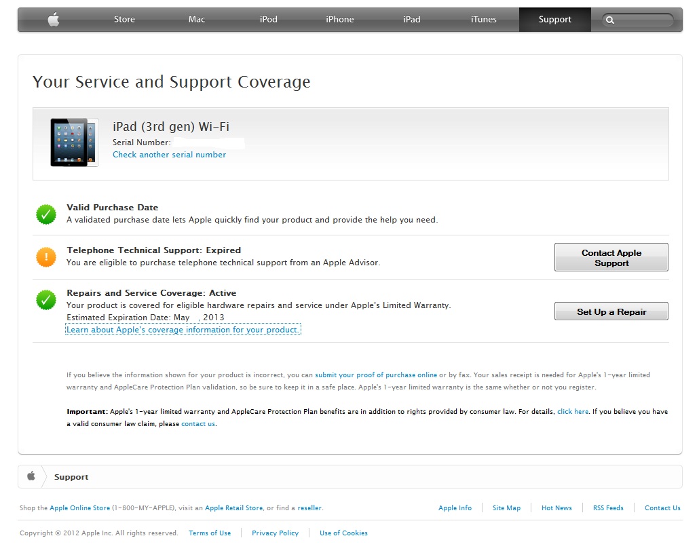Viewport: 699px width, 555px height.
Task: Open Terms of Use link
Action: point(210,533)
